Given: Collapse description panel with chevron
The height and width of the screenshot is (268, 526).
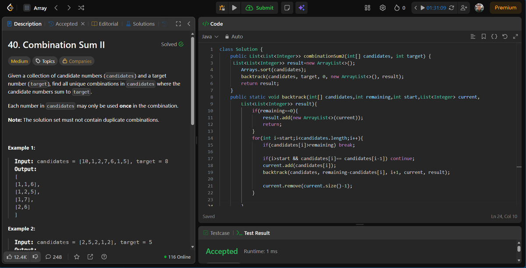Looking at the screenshot, I should click(188, 24).
